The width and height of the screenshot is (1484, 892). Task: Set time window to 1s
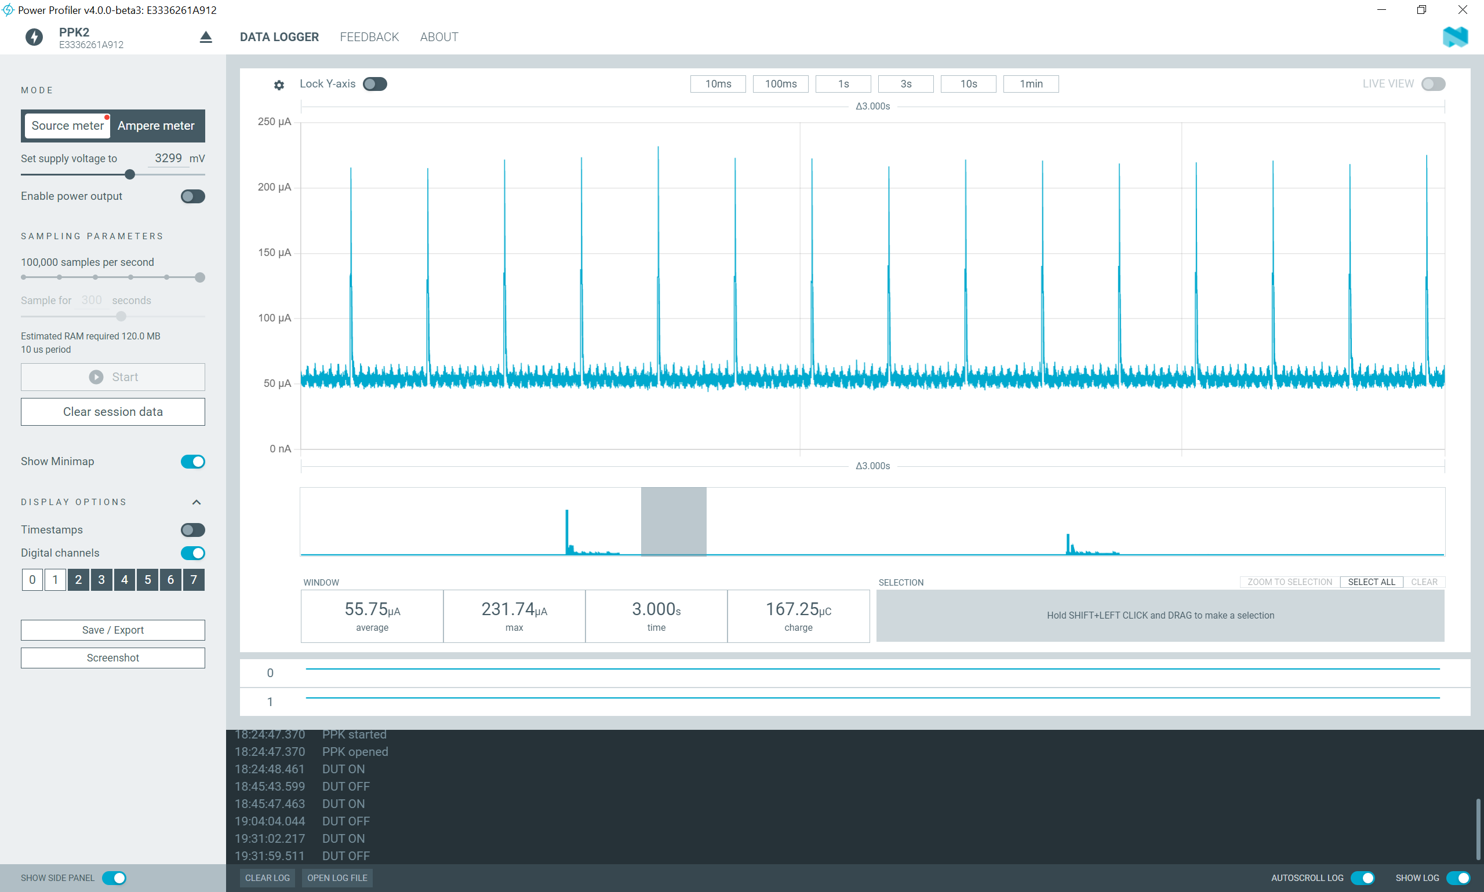point(843,84)
